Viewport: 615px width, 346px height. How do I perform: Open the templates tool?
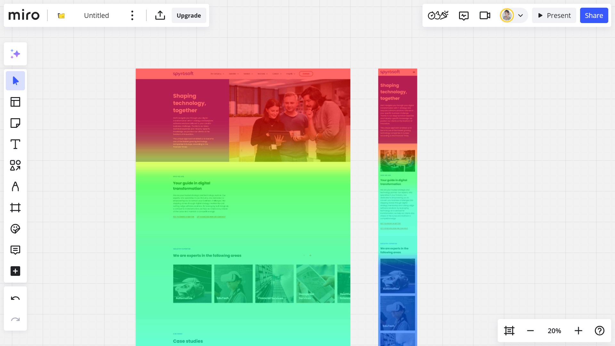pos(15,102)
